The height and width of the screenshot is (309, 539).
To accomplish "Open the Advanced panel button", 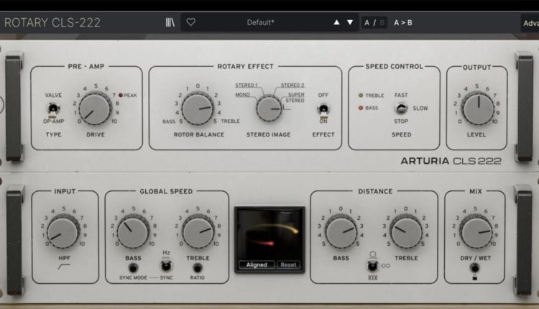I will 530,23.
